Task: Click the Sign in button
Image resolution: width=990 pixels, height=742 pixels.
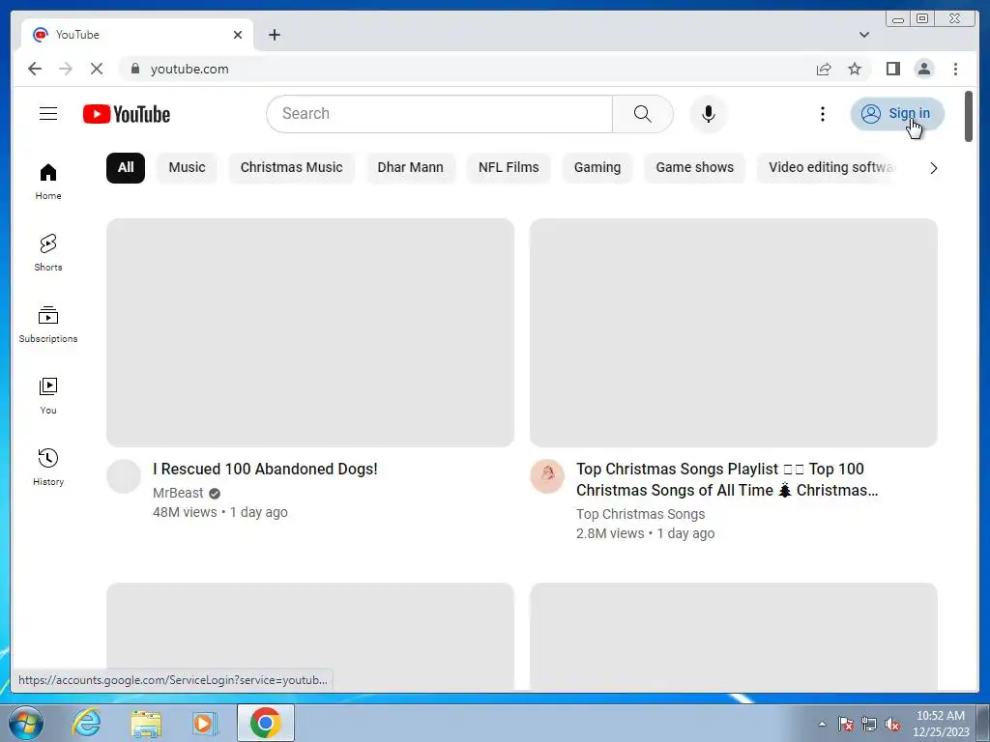Action: [897, 114]
